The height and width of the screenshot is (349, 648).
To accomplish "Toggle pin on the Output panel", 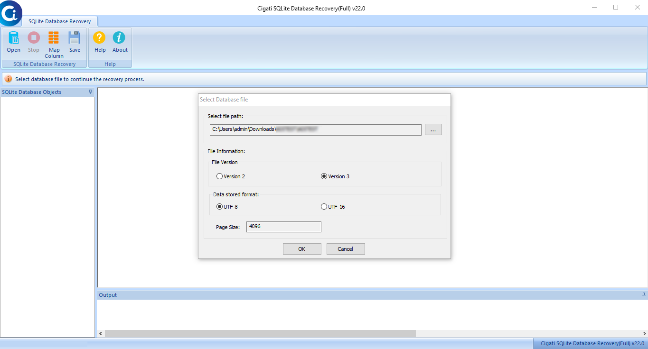I will coord(644,294).
